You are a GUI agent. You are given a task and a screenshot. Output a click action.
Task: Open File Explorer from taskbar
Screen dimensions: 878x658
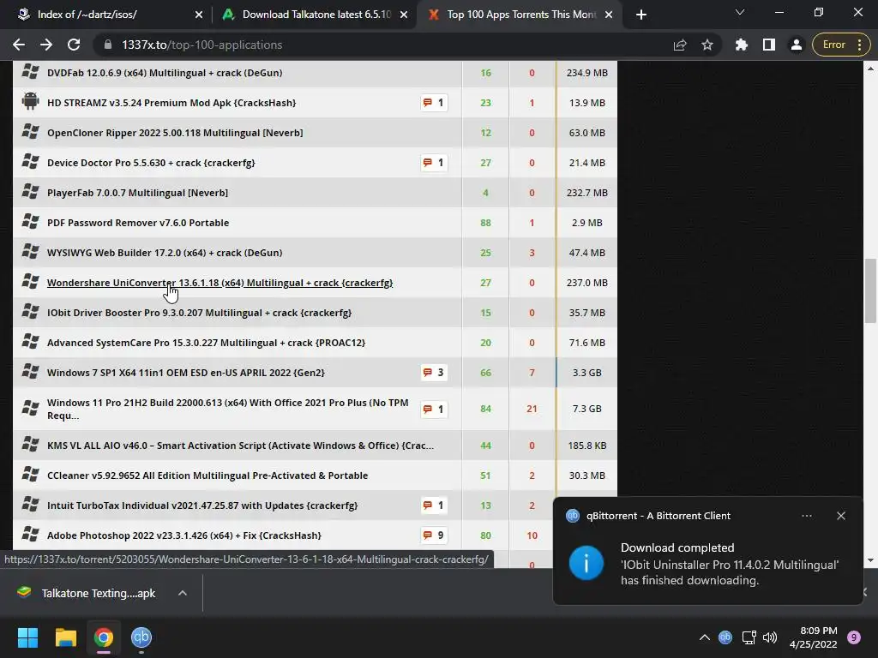click(x=65, y=637)
